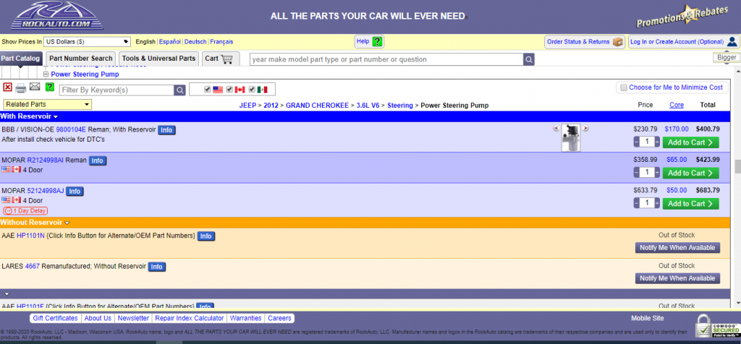This screenshot has height=344, width=741.
Task: Click the Comodo Secured padlock badge
Action: pos(716,325)
